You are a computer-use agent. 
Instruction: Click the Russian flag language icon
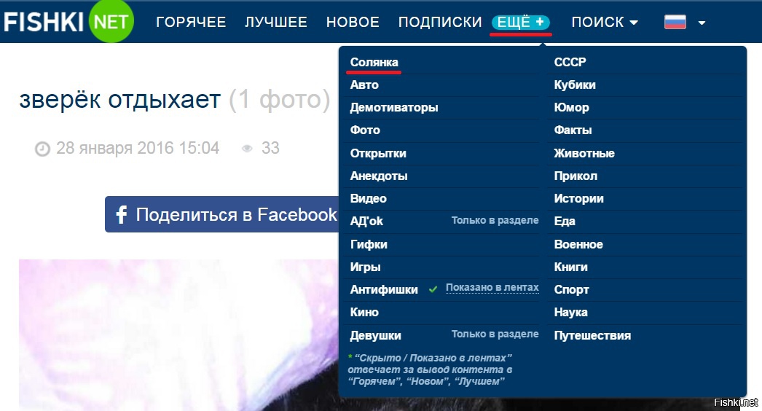(x=675, y=22)
